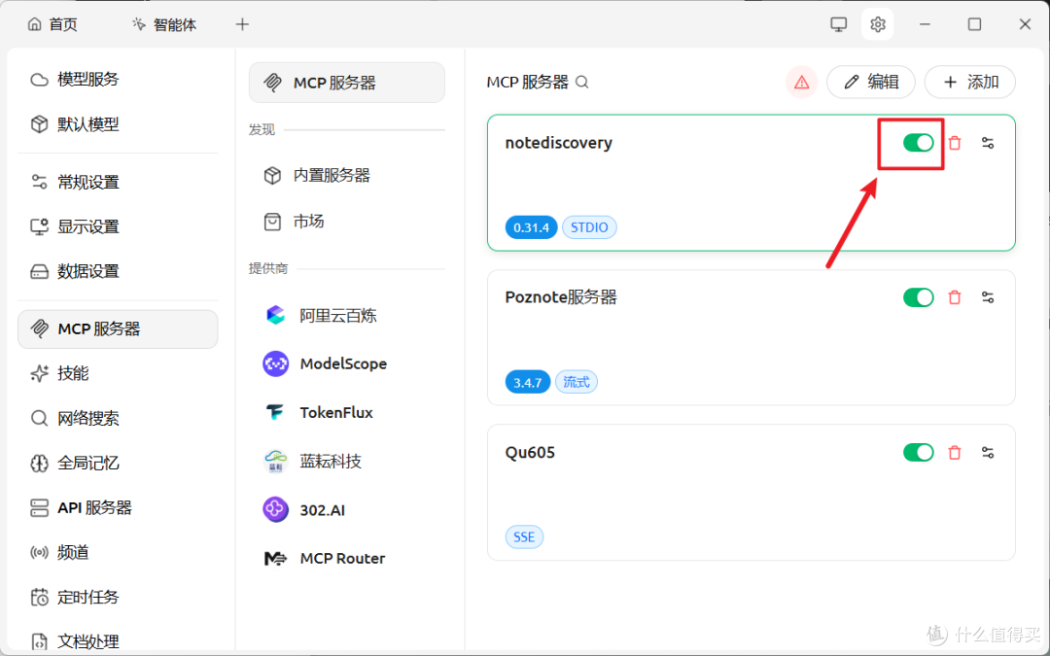Select MCP 服务器 in left sidebar

tap(118, 328)
